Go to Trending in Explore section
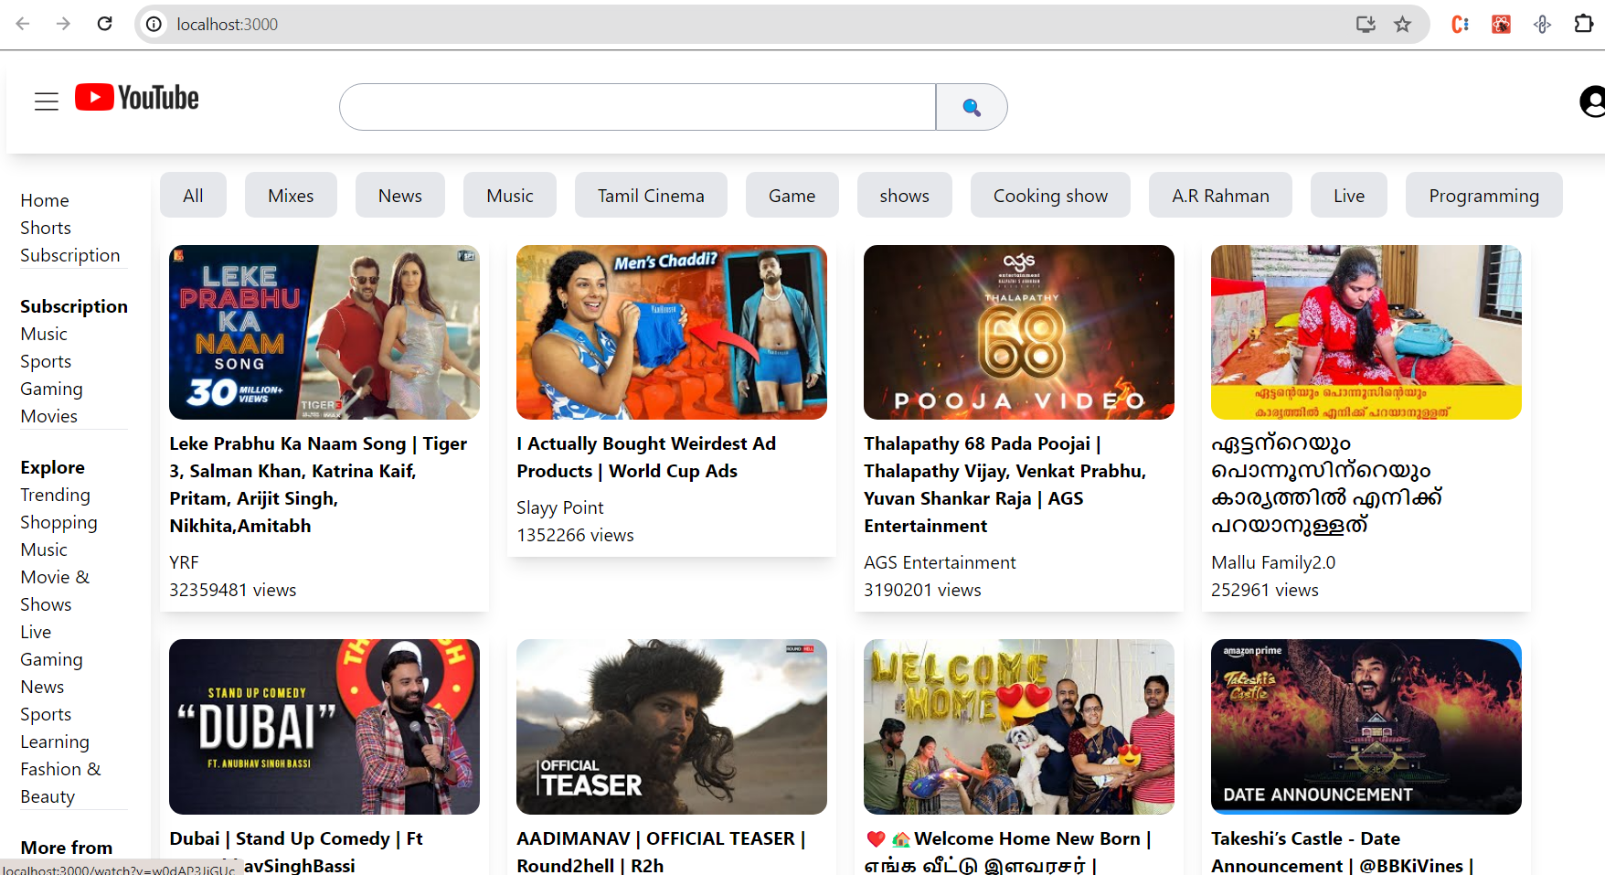This screenshot has width=1605, height=875. 56,495
